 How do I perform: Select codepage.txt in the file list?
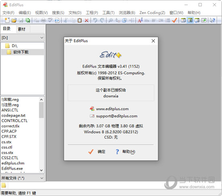coord(13,115)
